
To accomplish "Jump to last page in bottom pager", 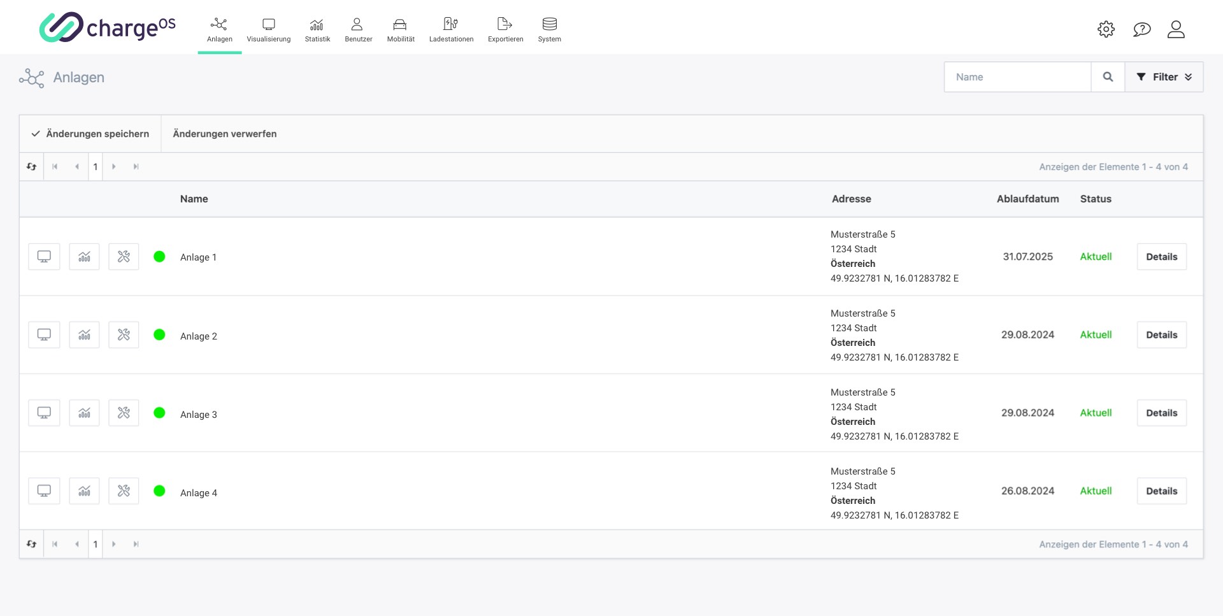I will [x=136, y=545].
